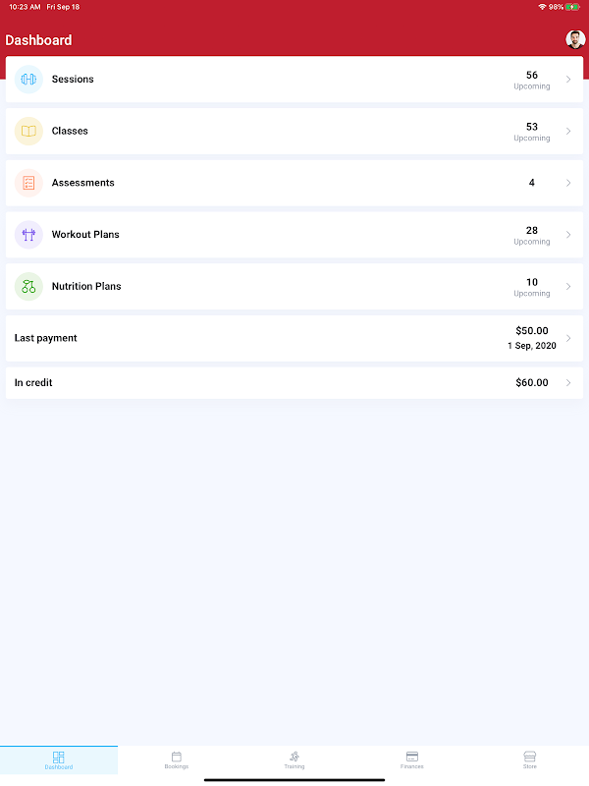Viewport: 589px width, 786px height.
Task: Switch to the Bookings tab
Action: 177,759
